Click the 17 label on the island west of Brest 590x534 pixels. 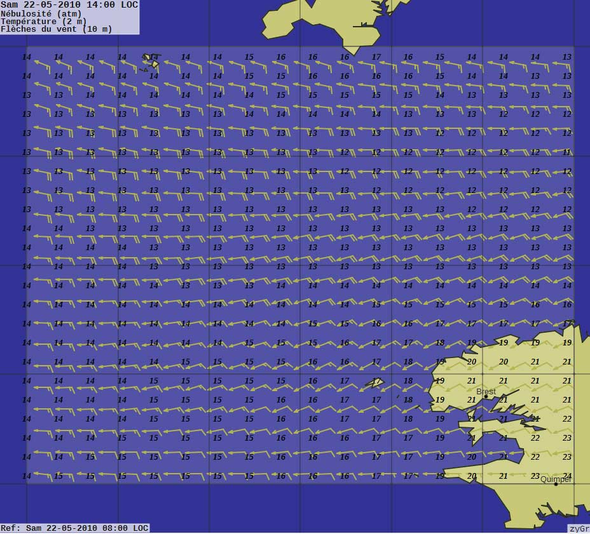click(376, 381)
